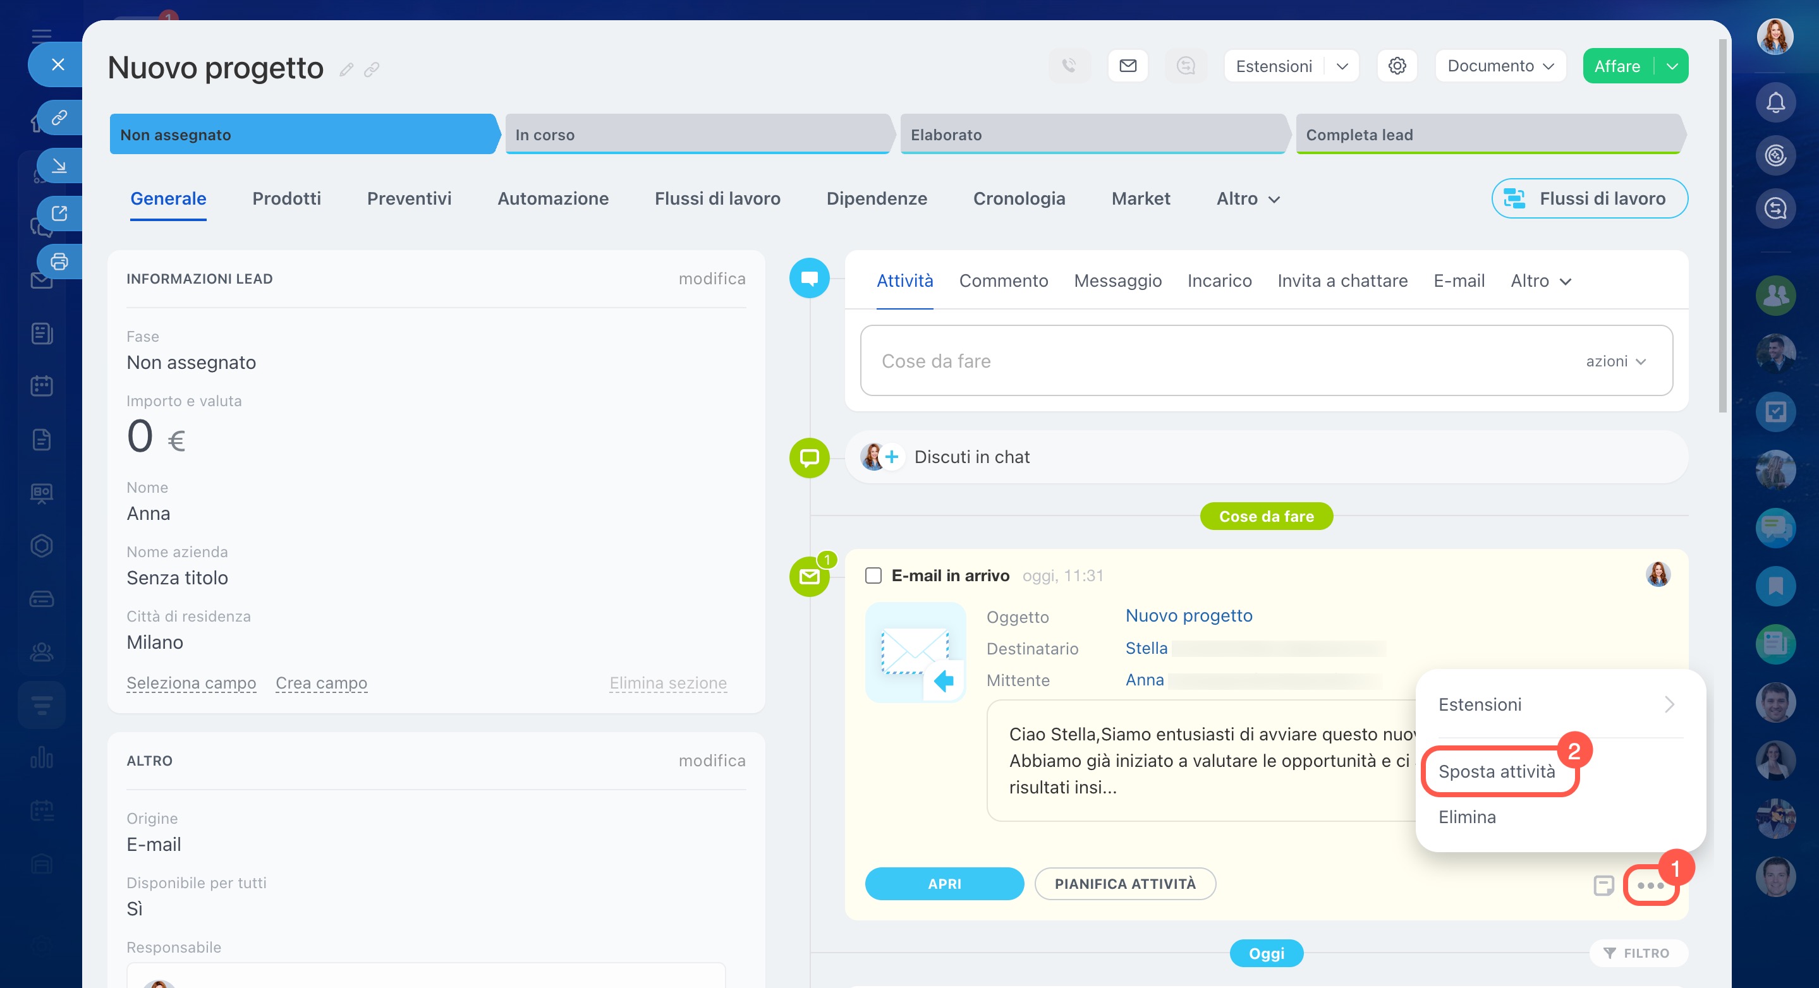Check the E-mail in arrivo checkbox

pos(873,575)
